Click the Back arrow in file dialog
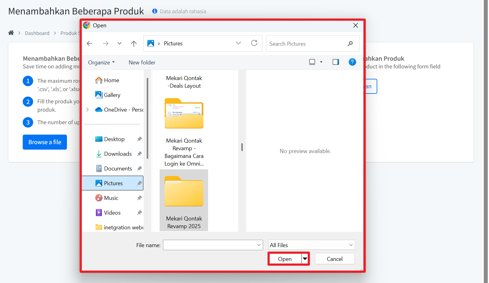 90,44
